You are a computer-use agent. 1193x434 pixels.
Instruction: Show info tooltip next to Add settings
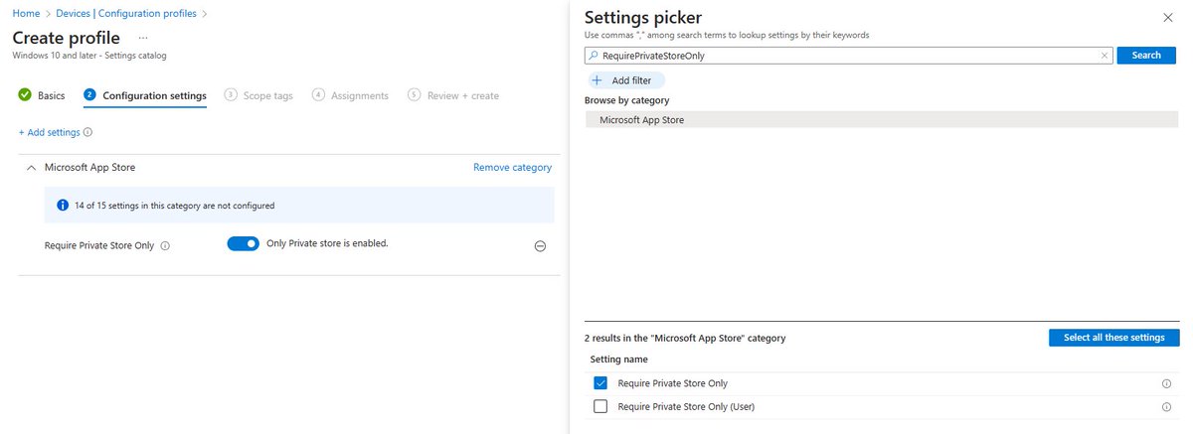(88, 132)
